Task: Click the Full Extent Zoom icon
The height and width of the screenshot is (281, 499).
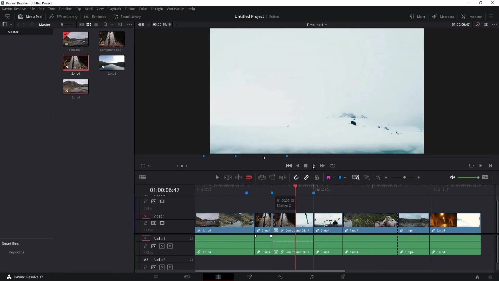Action: [x=356, y=177]
